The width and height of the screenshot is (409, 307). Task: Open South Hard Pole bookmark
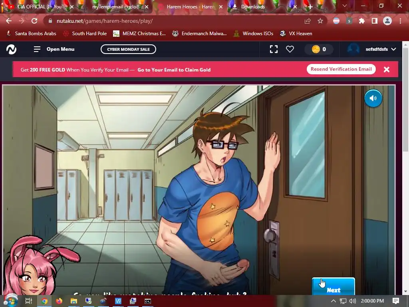(x=85, y=34)
